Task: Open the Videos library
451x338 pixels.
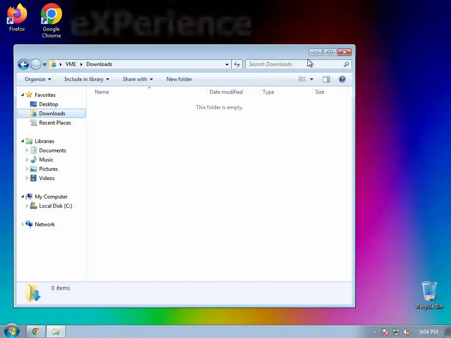Action: (47, 178)
